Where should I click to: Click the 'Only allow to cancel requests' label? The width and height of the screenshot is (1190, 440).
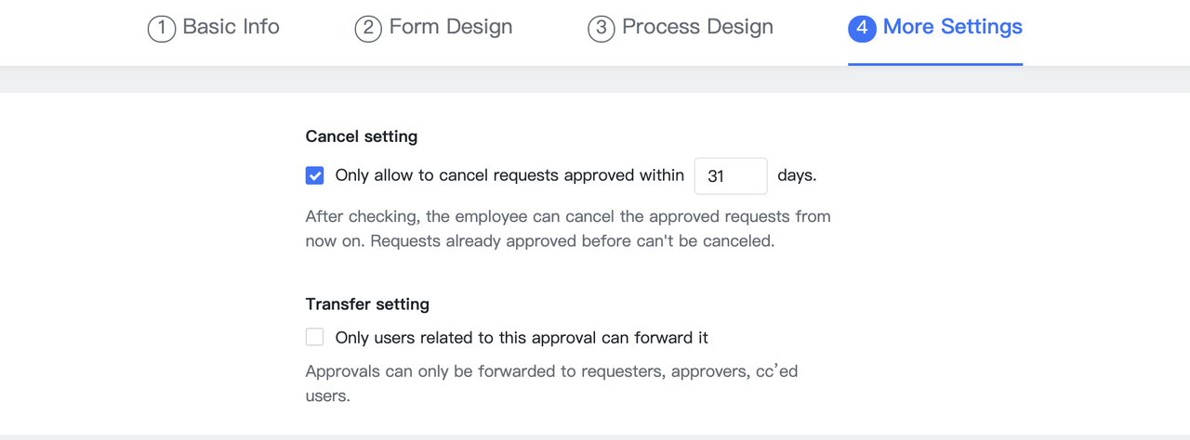click(509, 175)
